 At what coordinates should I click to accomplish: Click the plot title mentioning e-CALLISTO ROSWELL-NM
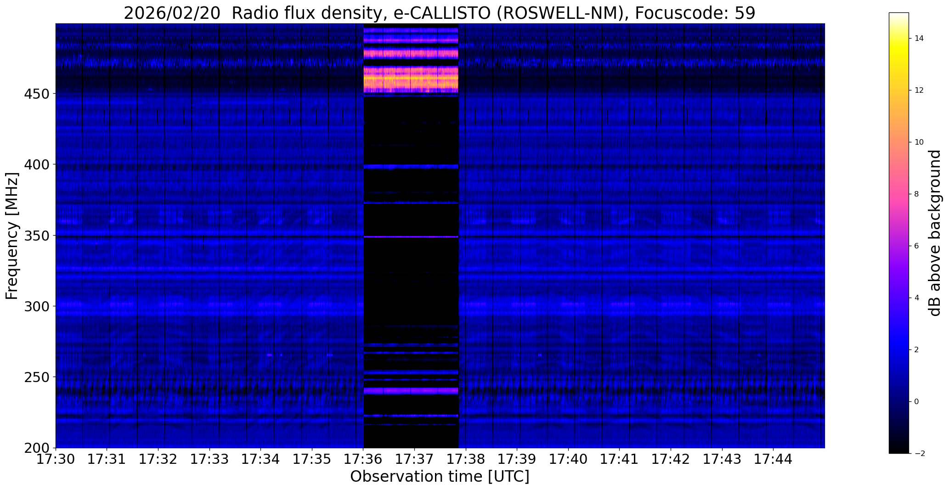pyautogui.click(x=440, y=13)
